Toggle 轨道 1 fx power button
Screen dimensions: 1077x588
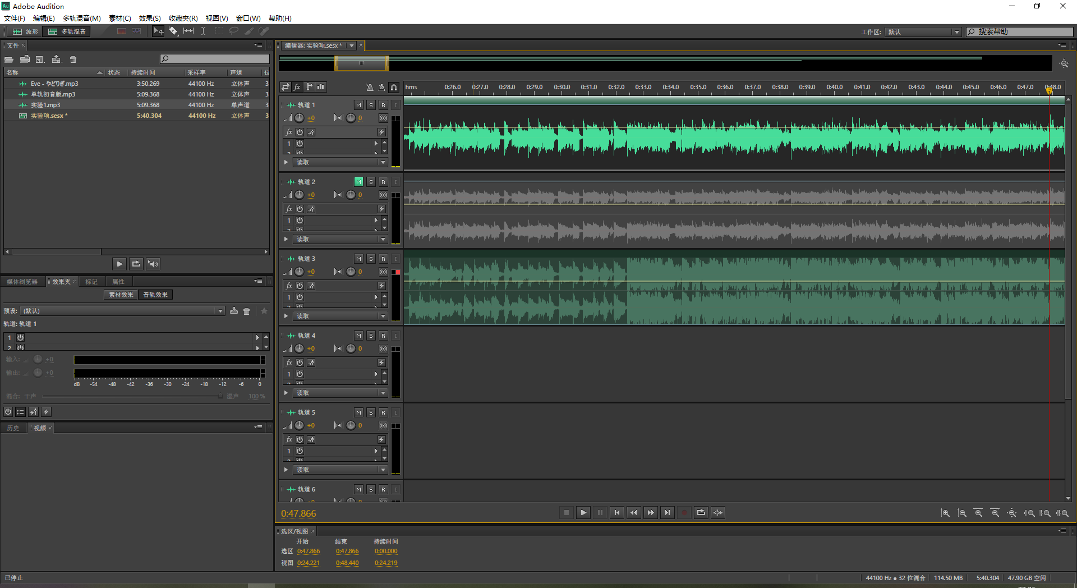300,132
